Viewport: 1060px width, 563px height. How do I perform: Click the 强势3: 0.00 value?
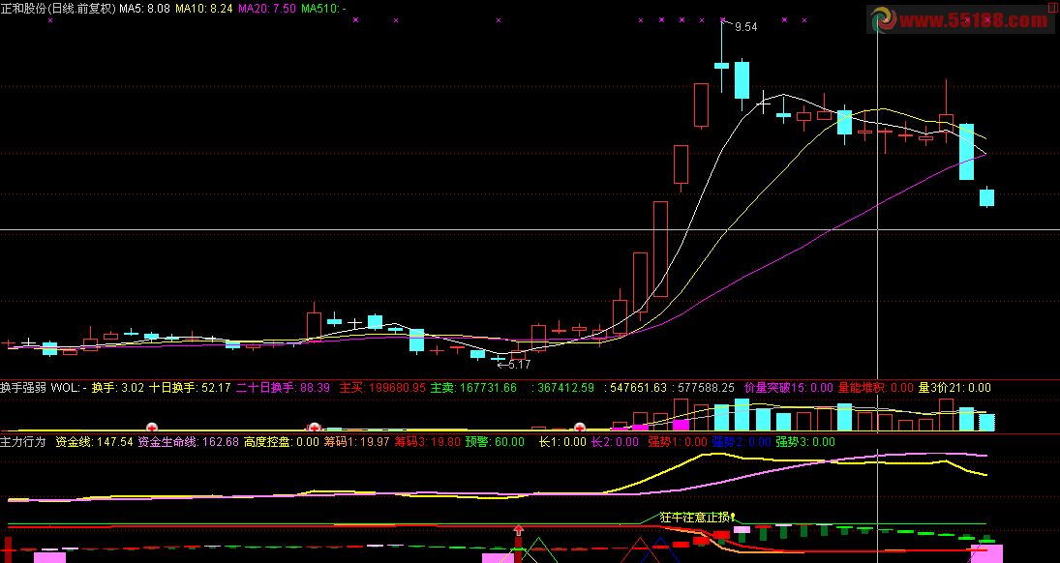pyautogui.click(x=805, y=442)
